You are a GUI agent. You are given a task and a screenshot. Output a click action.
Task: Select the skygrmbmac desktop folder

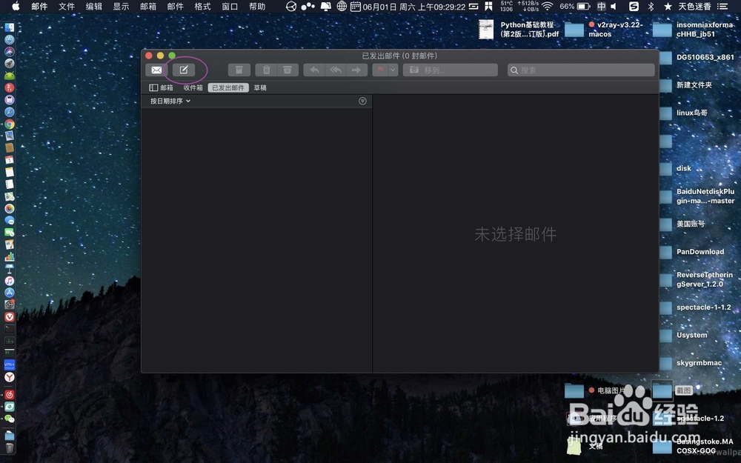pos(691,363)
